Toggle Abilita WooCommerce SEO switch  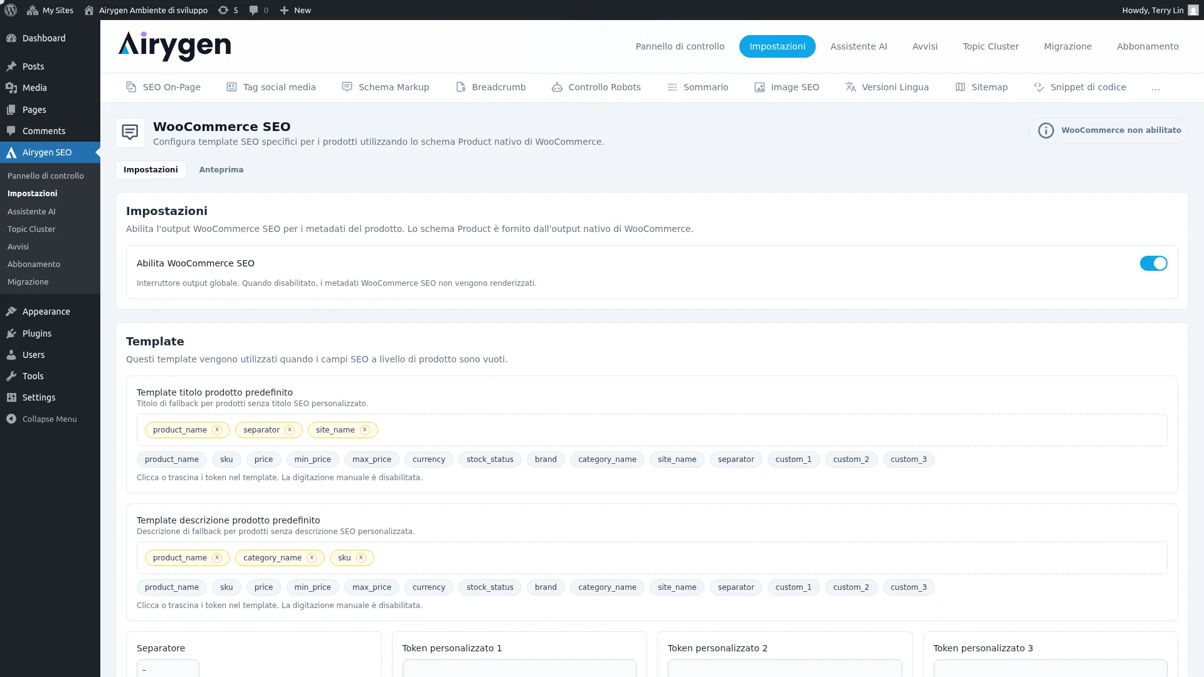[1153, 263]
